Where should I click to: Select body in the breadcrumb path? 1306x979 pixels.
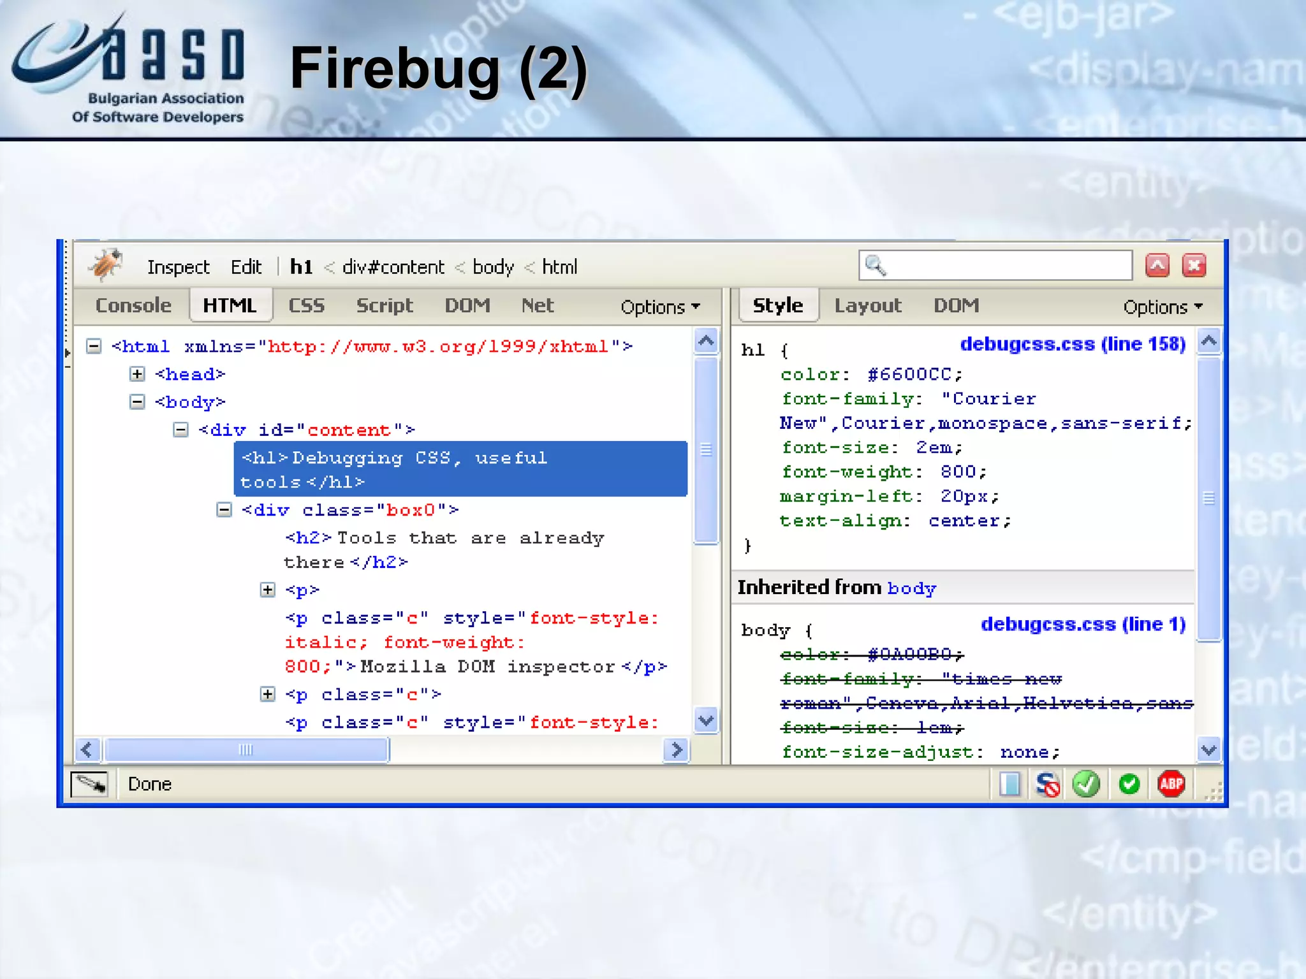[x=493, y=267]
